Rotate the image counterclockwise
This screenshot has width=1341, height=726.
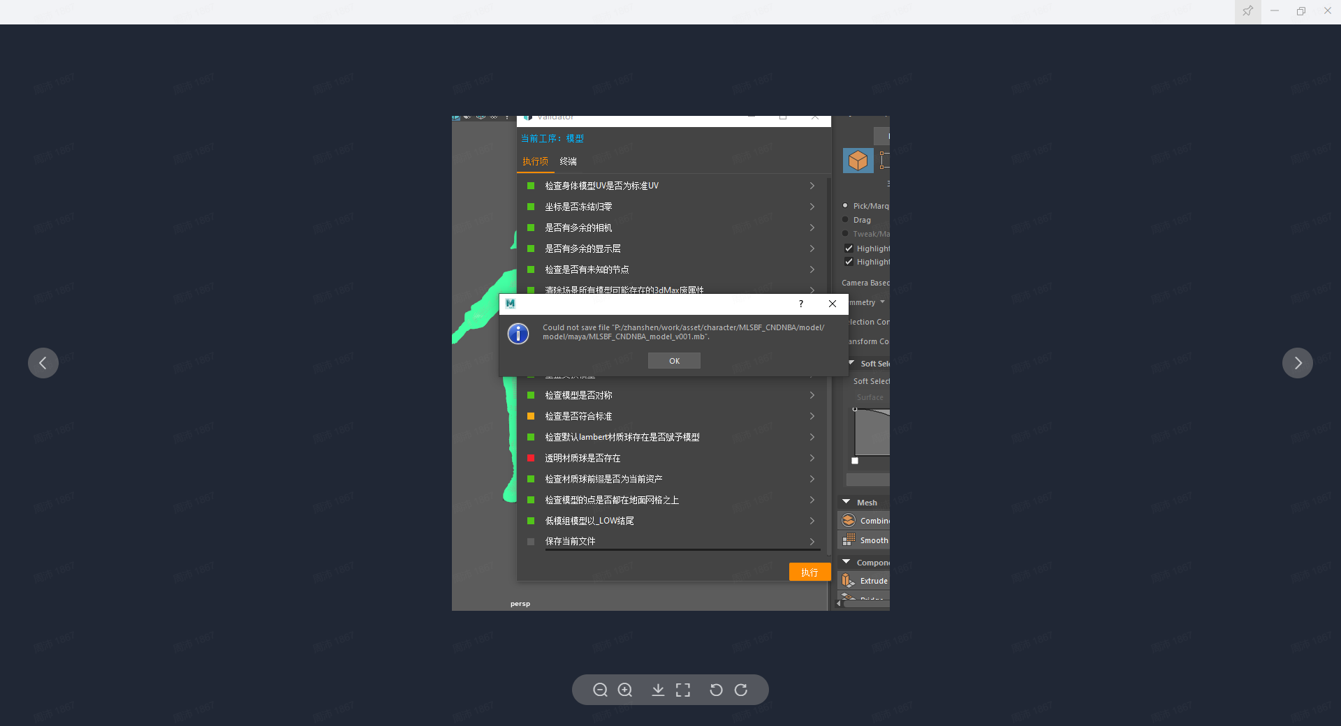716,690
